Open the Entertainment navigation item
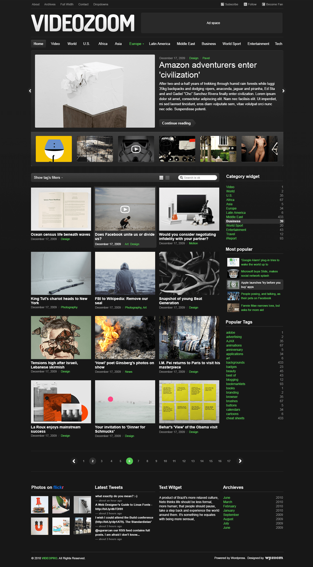The image size is (313, 567). 258,44
